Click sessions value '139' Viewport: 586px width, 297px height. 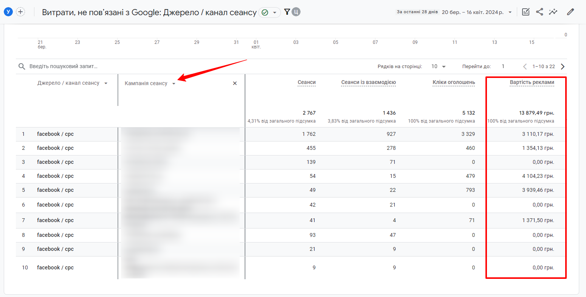pos(311,162)
